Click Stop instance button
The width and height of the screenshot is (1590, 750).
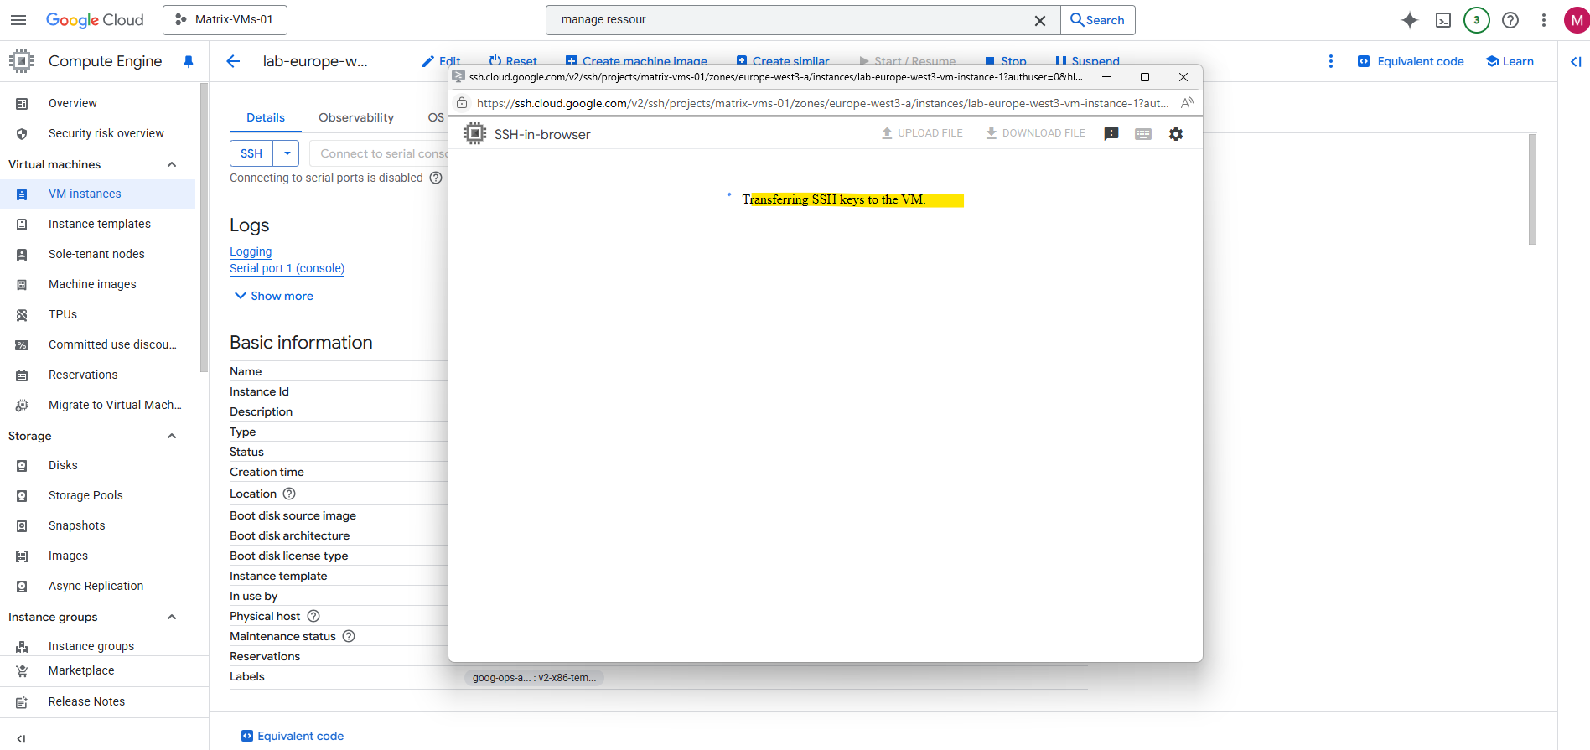coord(1006,61)
